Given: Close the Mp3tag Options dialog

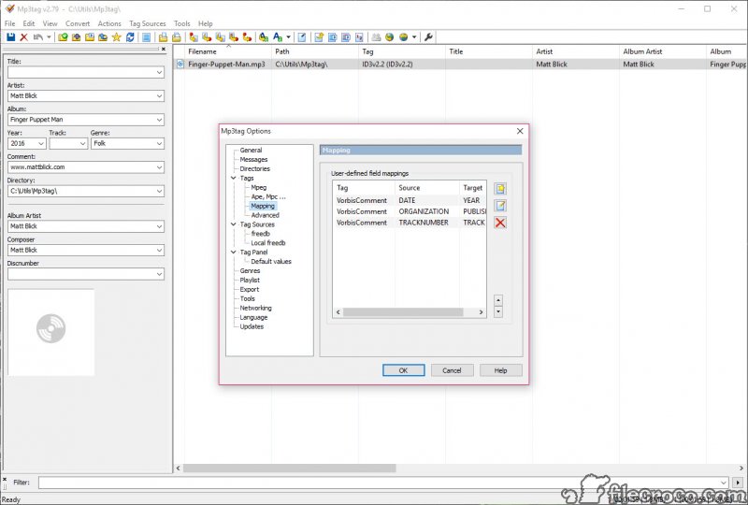Looking at the screenshot, I should [x=520, y=131].
